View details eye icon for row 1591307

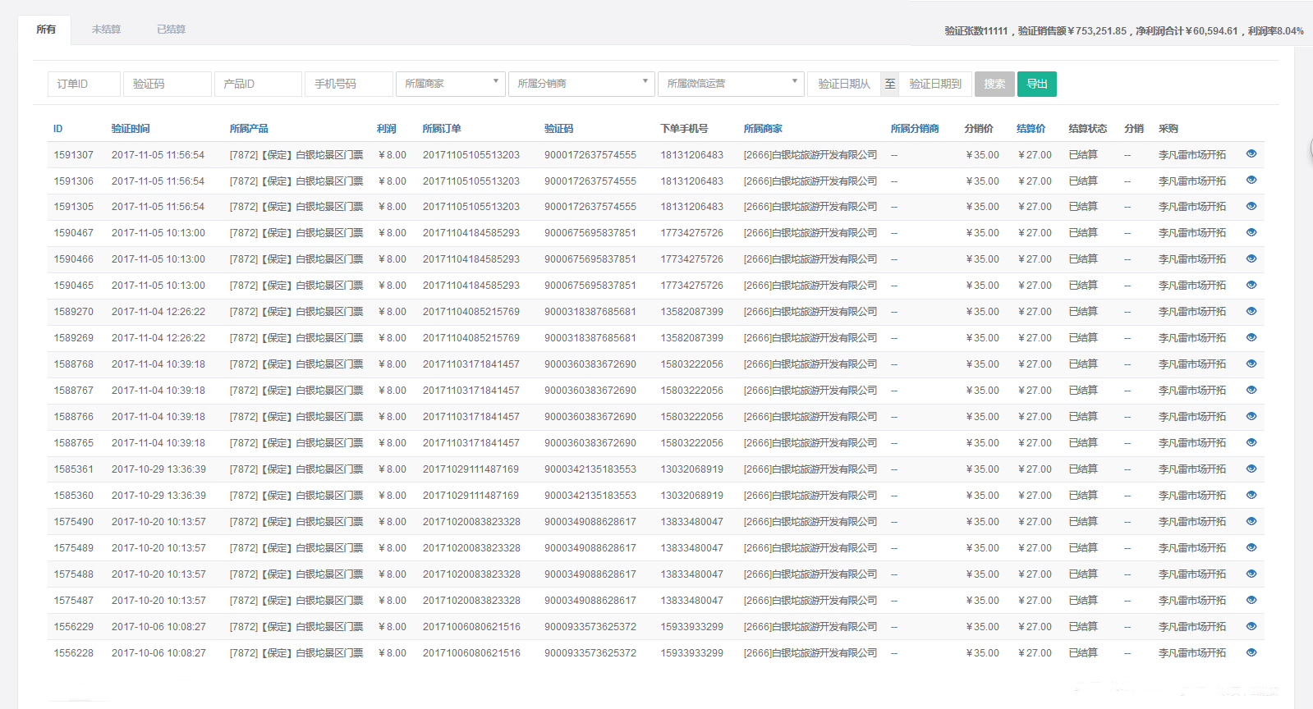(x=1251, y=153)
